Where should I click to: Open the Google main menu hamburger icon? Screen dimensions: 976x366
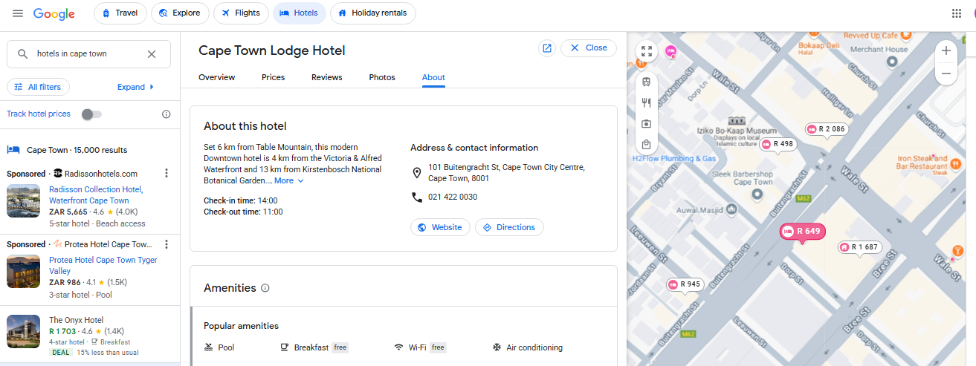coord(18,13)
